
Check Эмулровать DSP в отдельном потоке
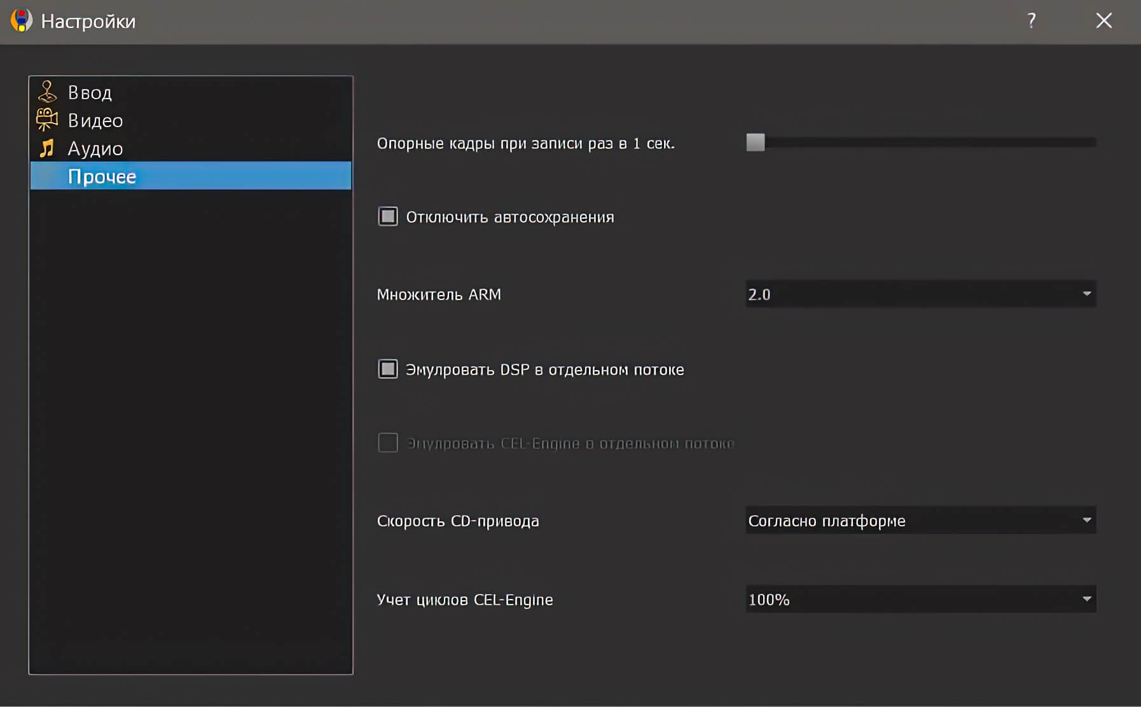click(387, 369)
